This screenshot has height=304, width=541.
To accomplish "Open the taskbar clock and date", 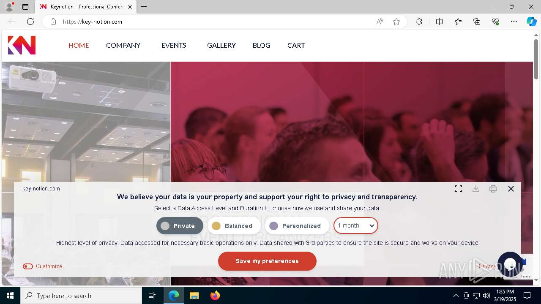I will click(x=506, y=295).
